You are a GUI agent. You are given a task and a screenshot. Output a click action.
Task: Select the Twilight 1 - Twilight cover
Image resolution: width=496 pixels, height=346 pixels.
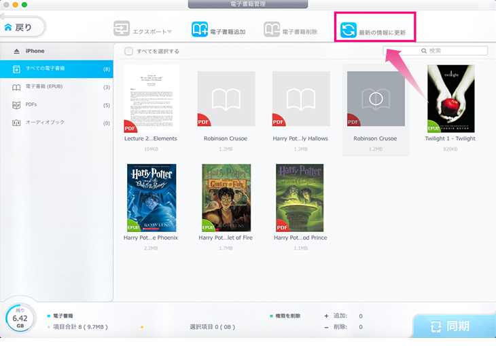[450, 98]
